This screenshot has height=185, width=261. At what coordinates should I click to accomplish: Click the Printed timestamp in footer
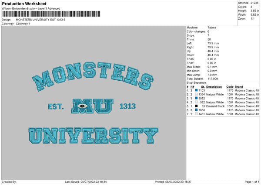(x=173, y=182)
